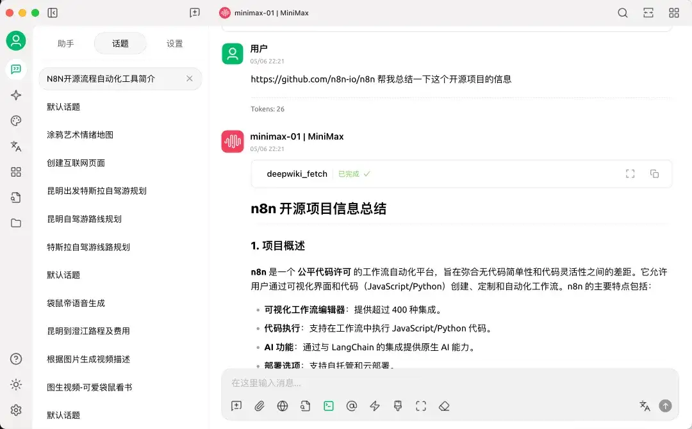Copy the deepwiki_fetch tool result
Viewport: 692px width, 429px height.
tap(654, 174)
